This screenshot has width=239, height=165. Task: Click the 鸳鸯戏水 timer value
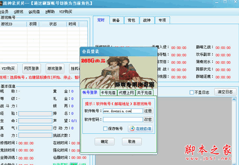point(223,62)
